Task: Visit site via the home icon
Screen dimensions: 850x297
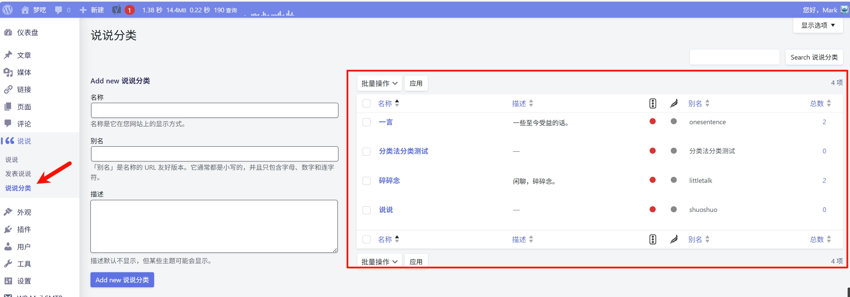Action: click(25, 10)
